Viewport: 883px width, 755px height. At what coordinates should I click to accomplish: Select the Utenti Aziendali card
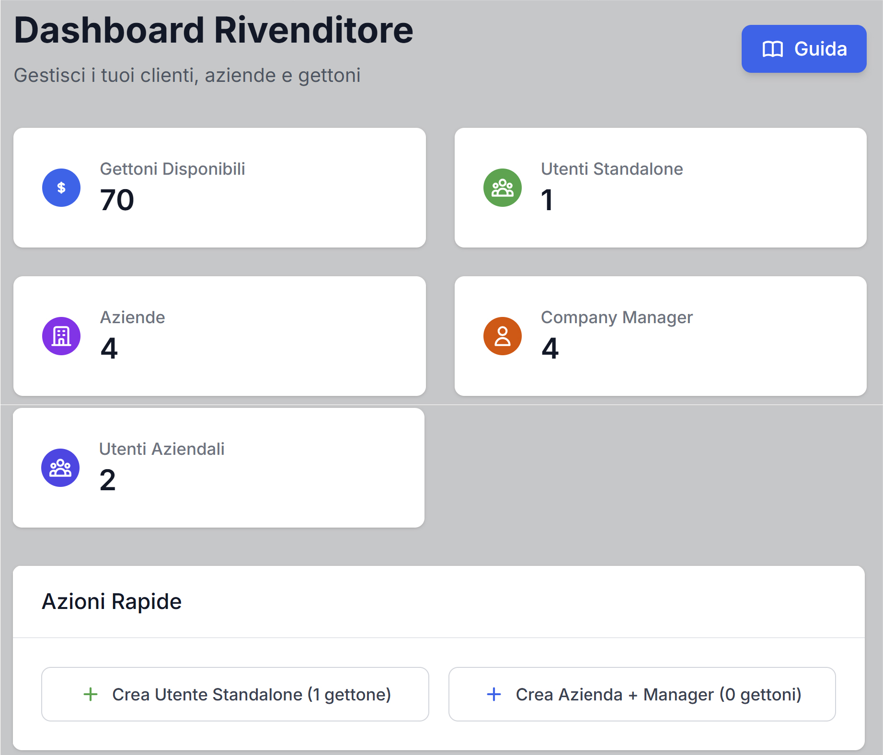[x=219, y=468]
